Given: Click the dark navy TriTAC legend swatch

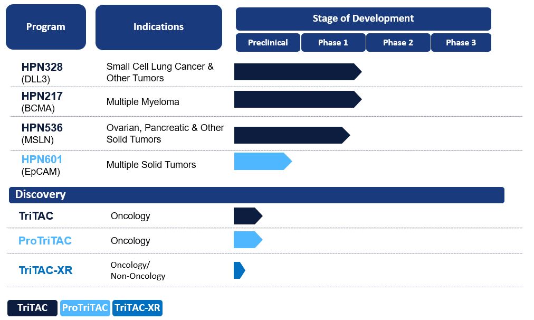Looking at the screenshot, I should [x=32, y=308].
